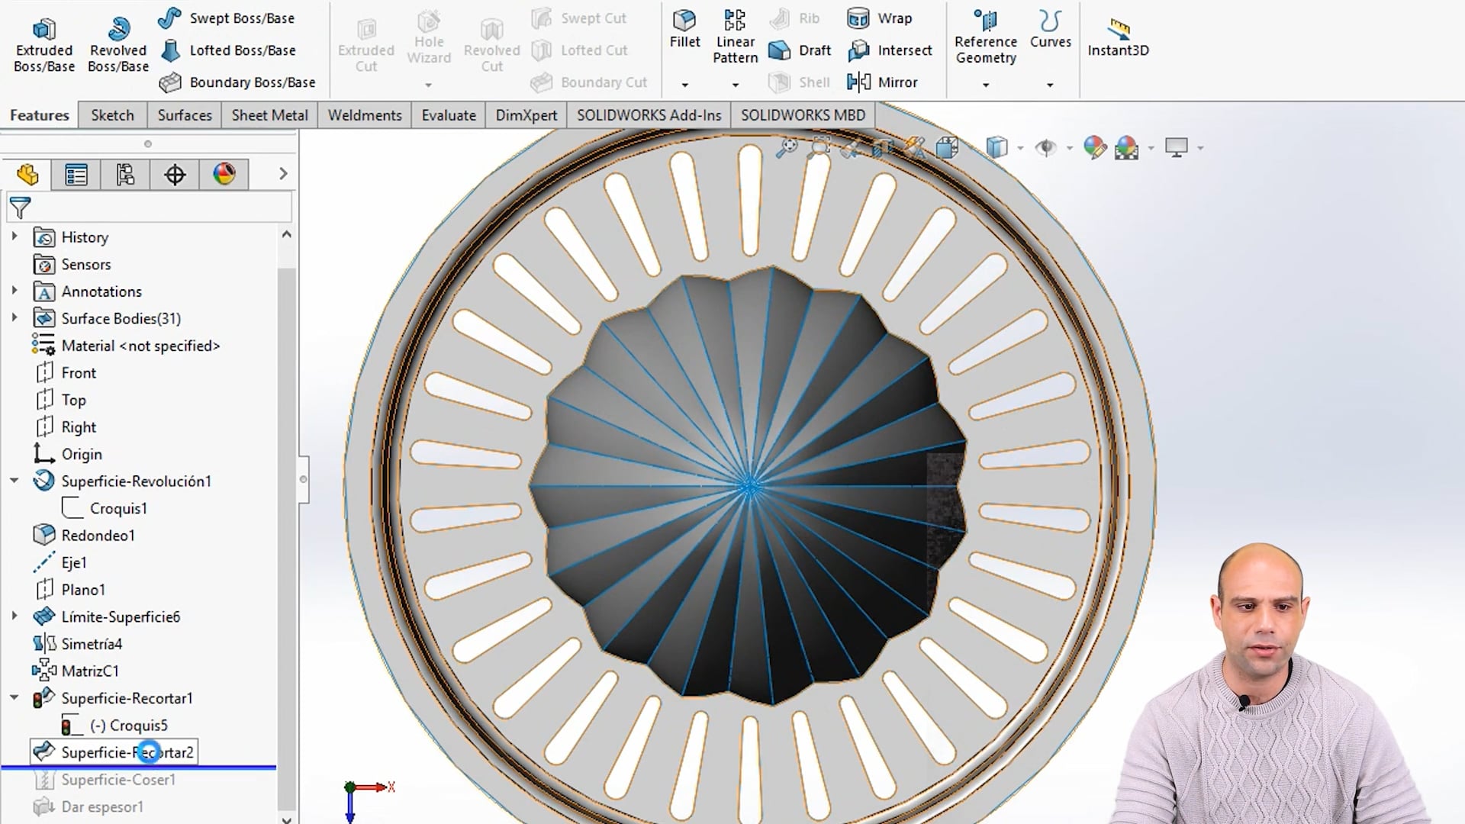Choose Lofted Boss/Base feature
The width and height of the screenshot is (1465, 824).
pos(227,50)
